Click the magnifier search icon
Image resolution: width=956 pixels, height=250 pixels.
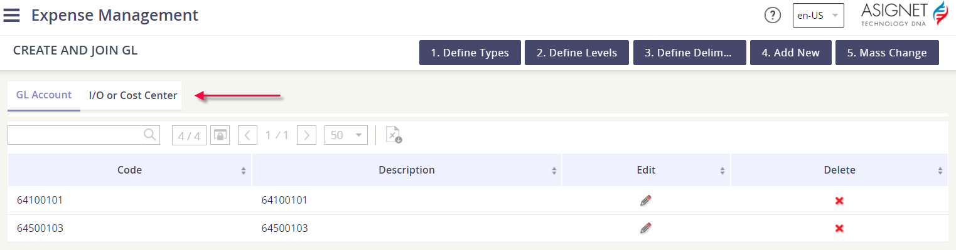(149, 135)
